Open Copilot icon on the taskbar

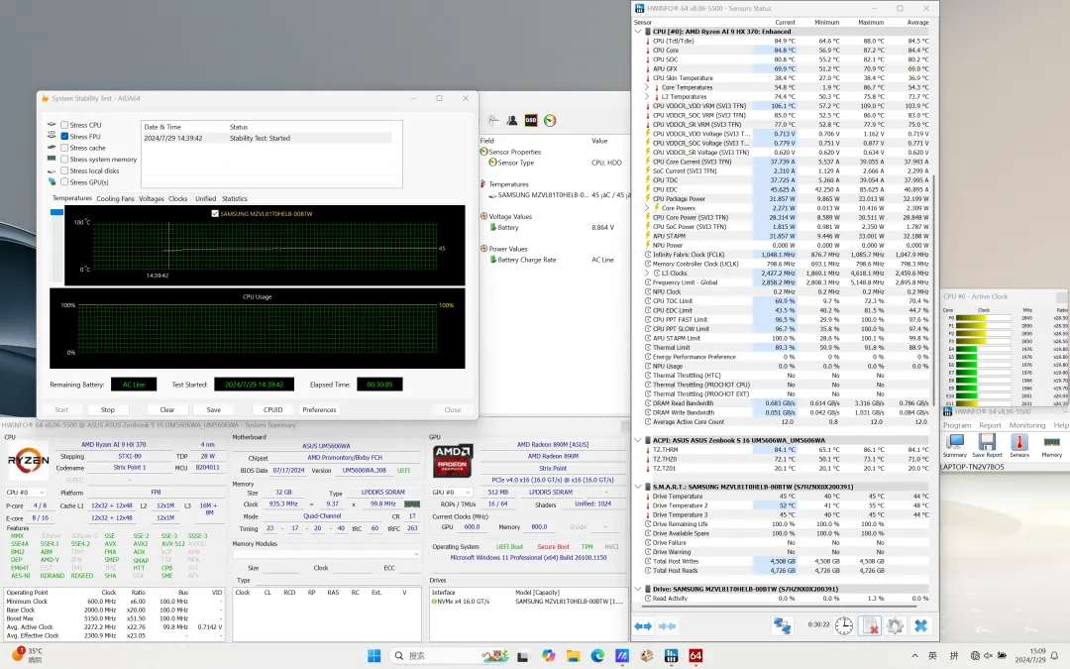pyautogui.click(x=549, y=656)
